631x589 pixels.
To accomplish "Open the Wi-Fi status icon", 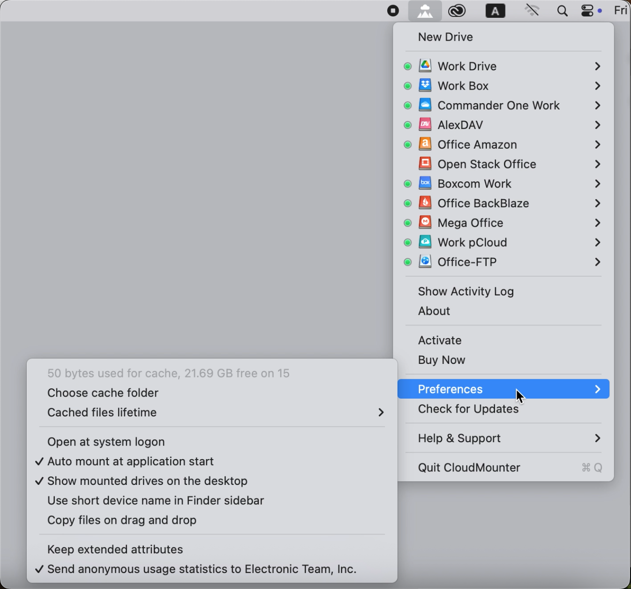I will pos(532,10).
